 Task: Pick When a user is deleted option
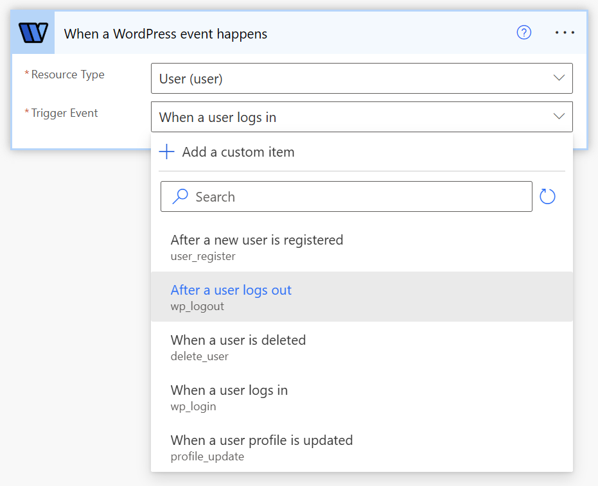[x=362, y=347]
